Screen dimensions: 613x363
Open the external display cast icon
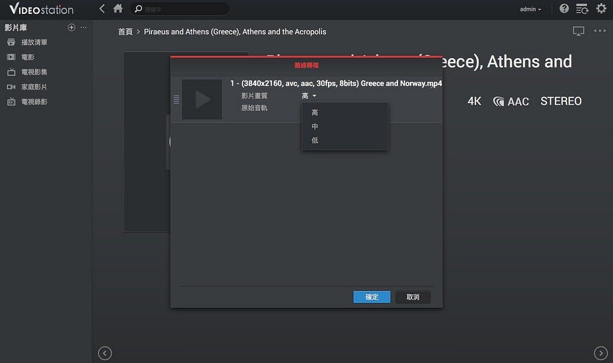[578, 31]
